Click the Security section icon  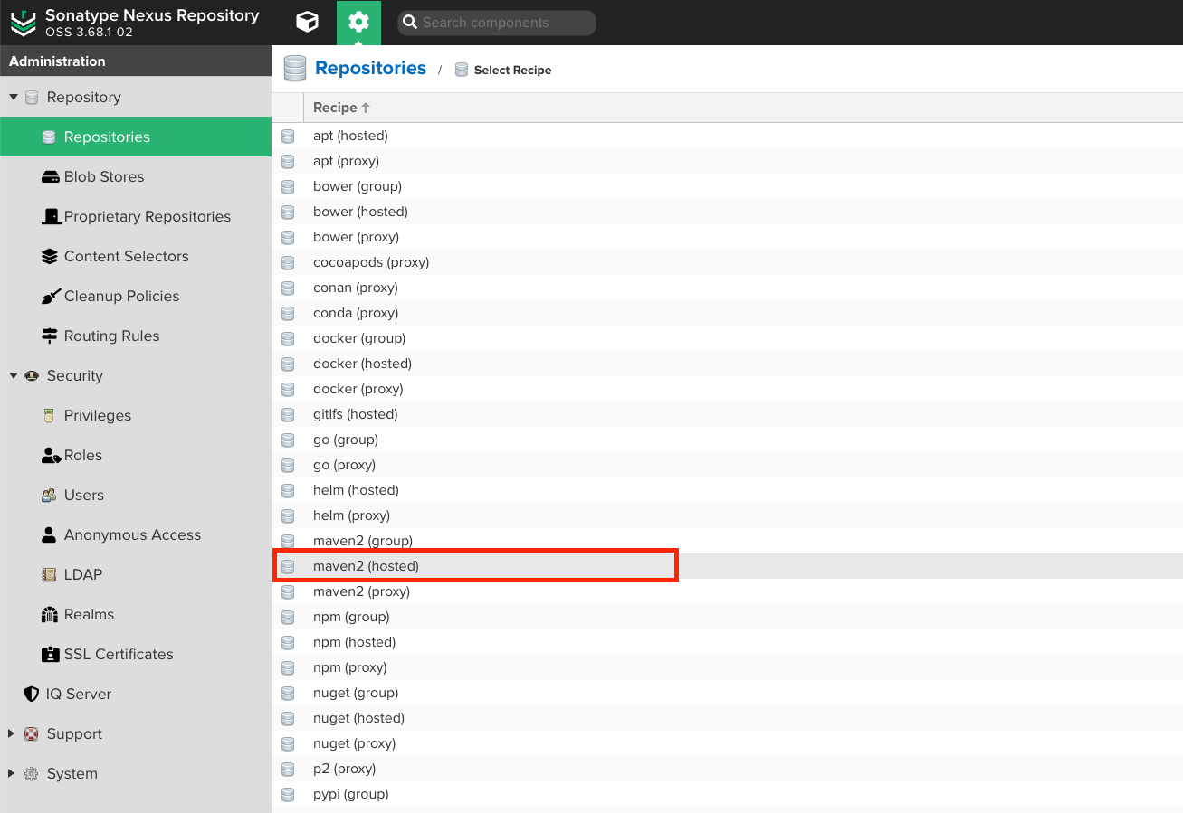pyautogui.click(x=32, y=375)
